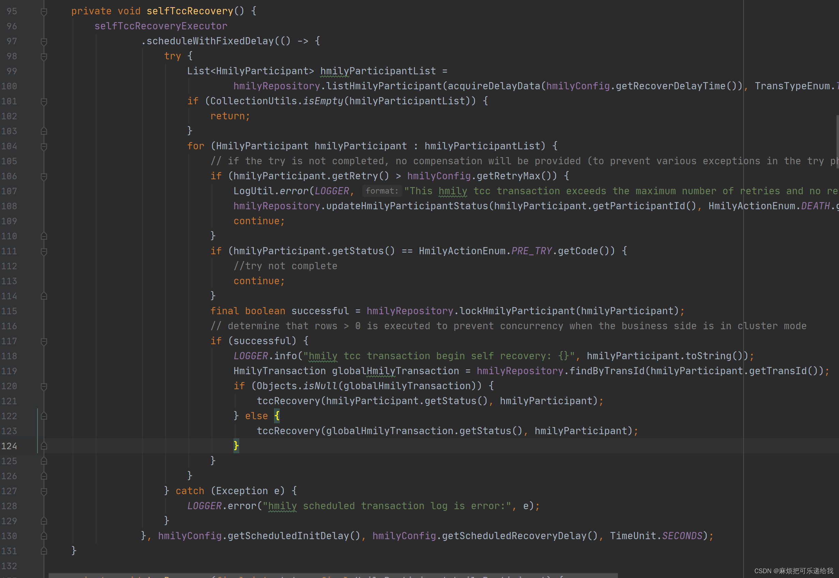Click Objects.isNull on line 120

coord(297,386)
